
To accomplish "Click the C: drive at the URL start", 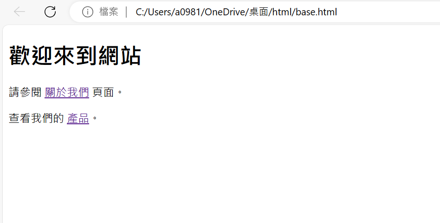I will (140, 12).
